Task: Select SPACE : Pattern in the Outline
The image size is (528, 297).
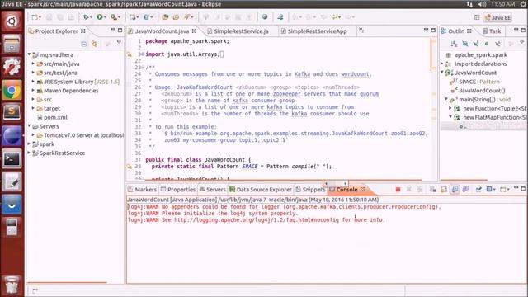Action: pyautogui.click(x=475, y=82)
